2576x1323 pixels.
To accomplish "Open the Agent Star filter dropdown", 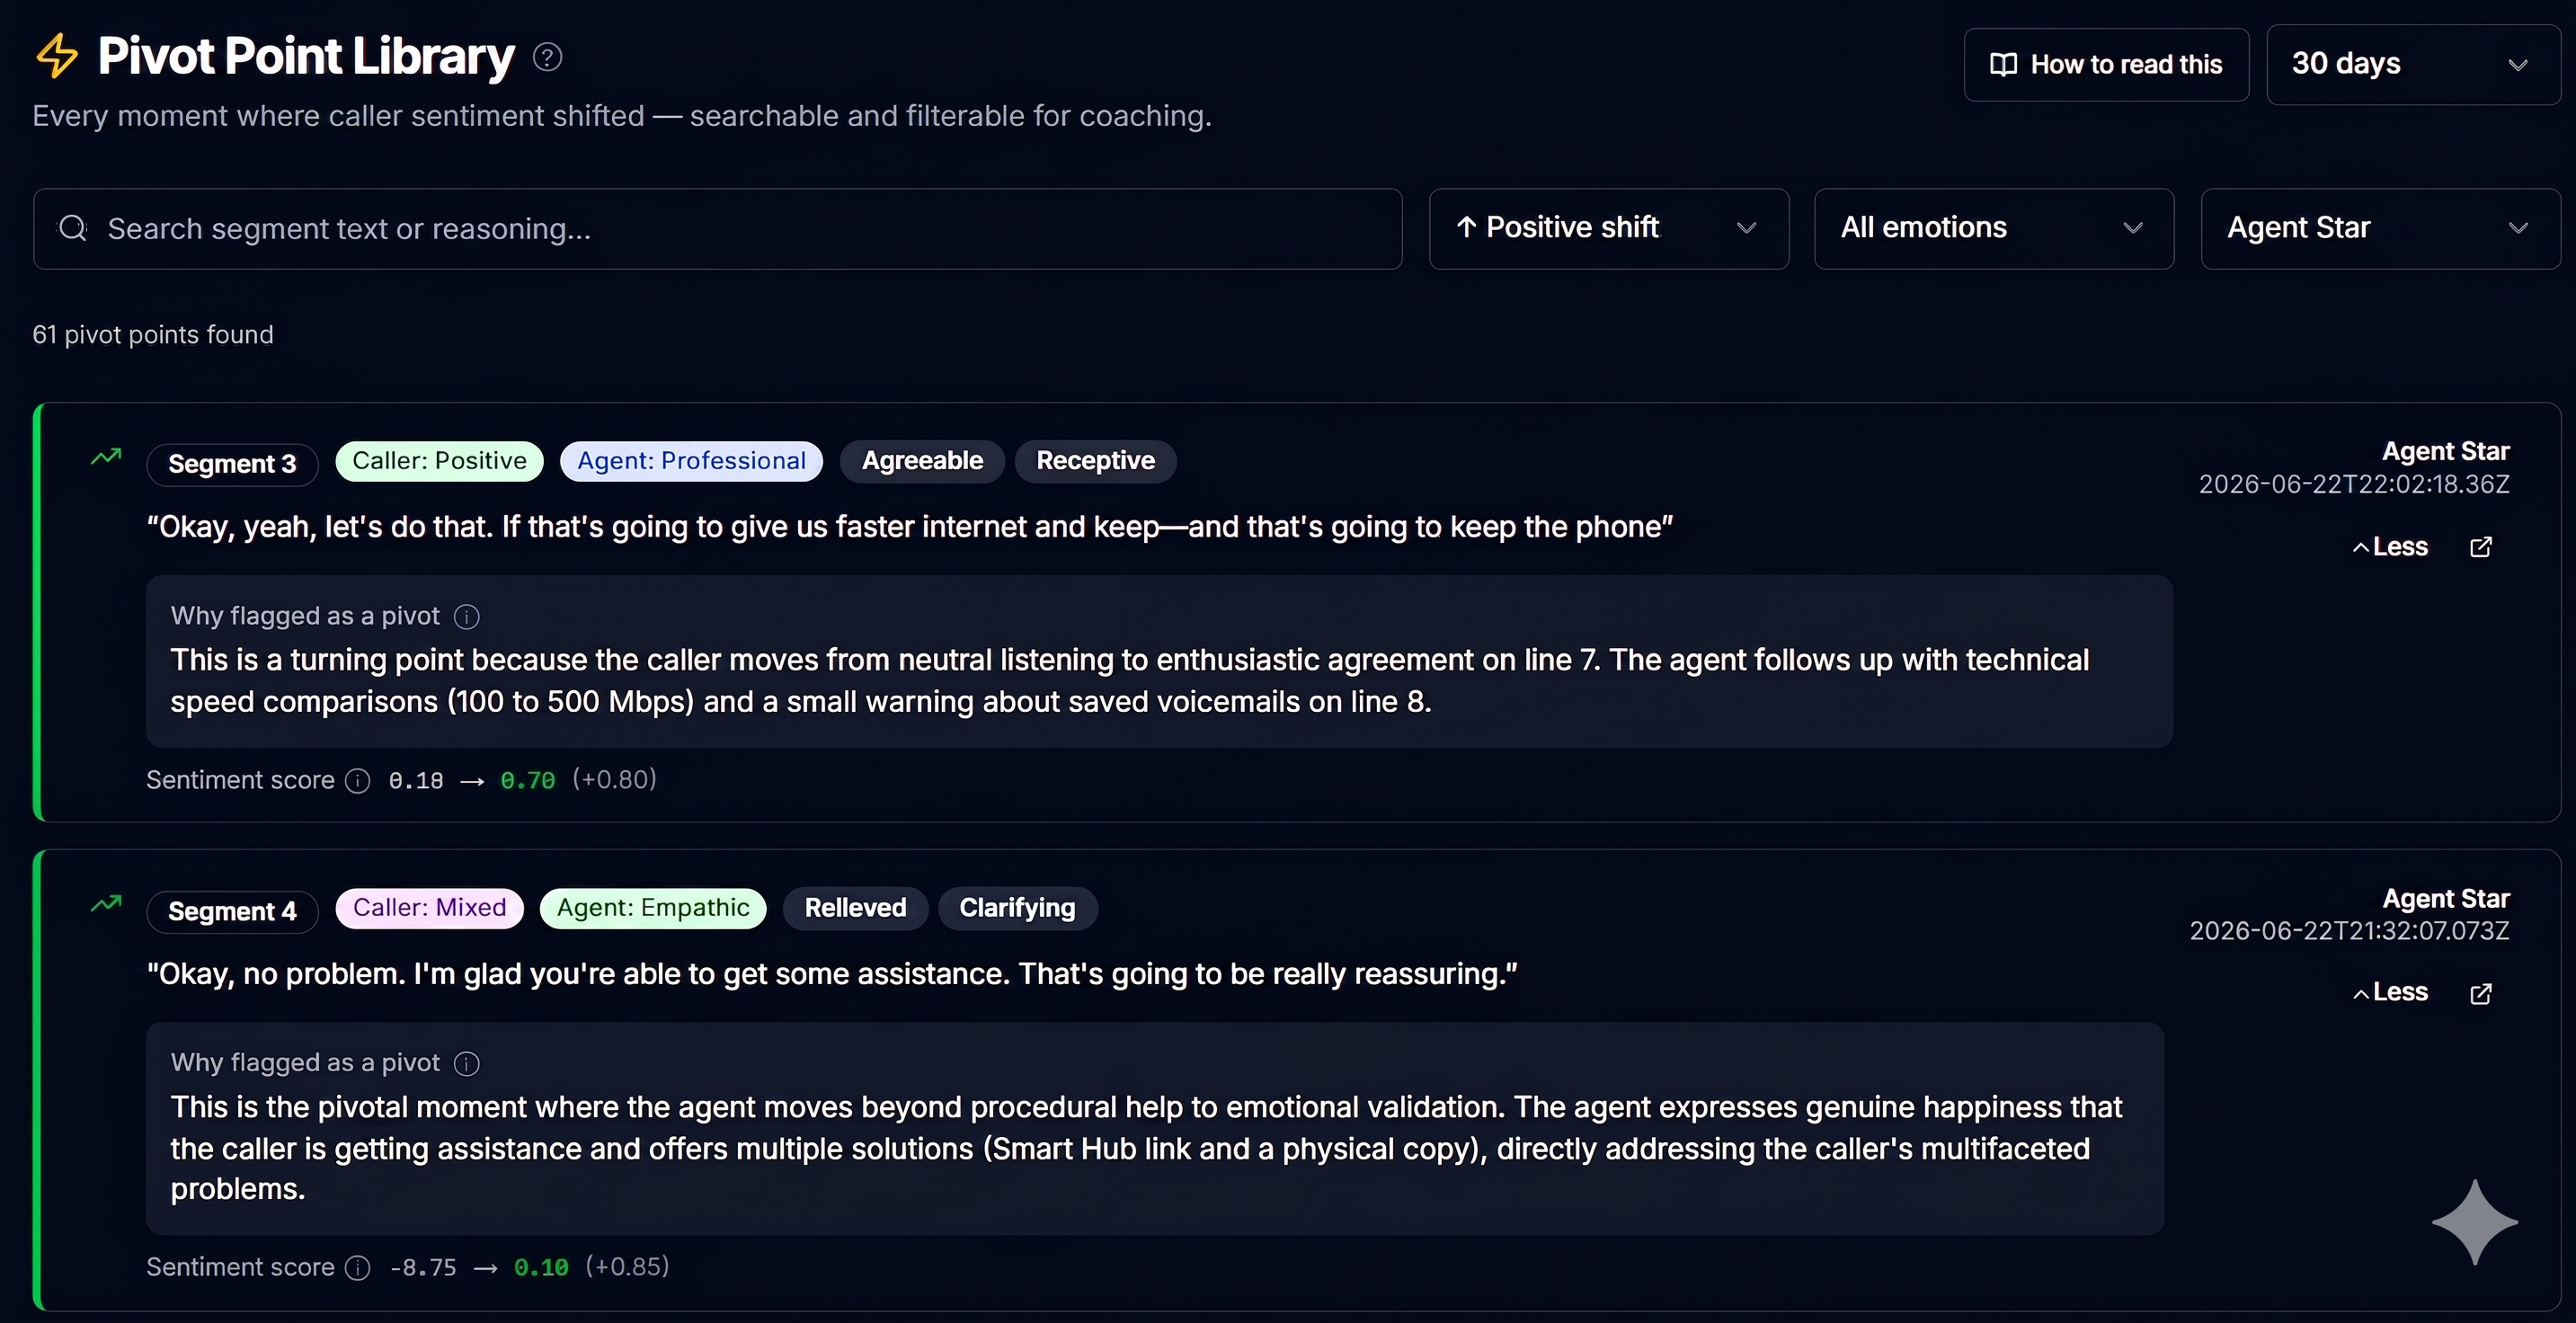I will [2380, 229].
